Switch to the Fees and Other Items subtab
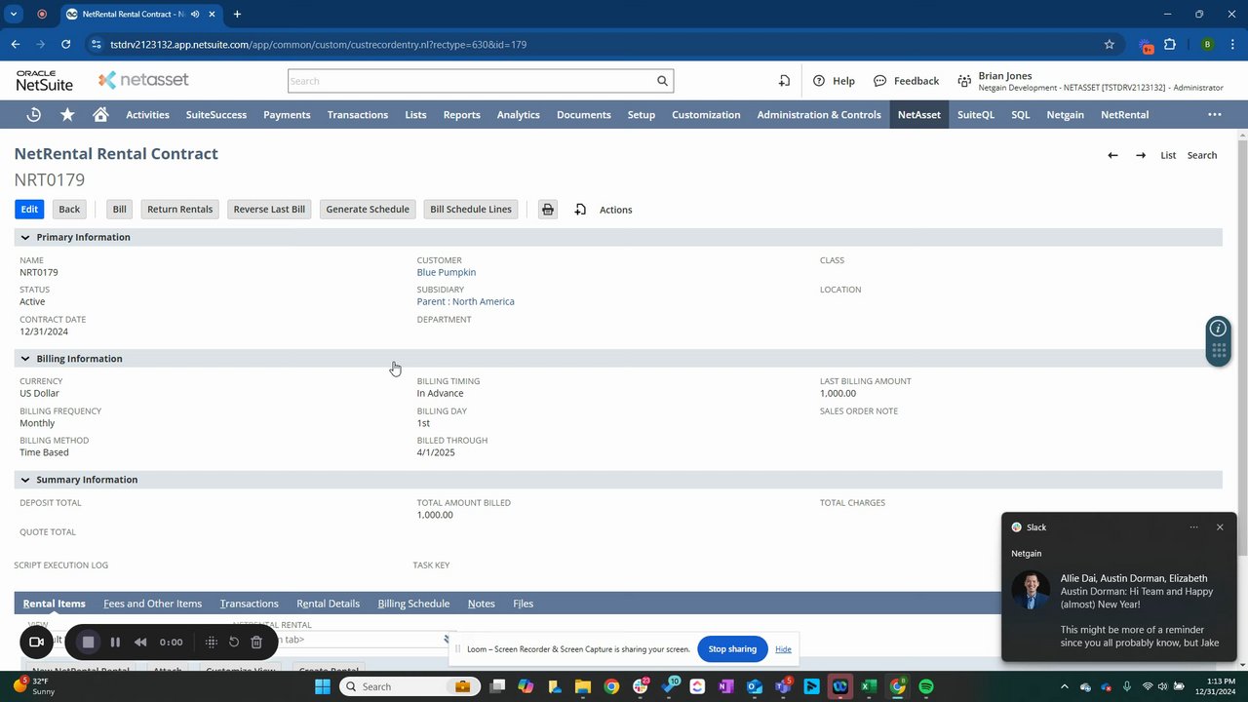The width and height of the screenshot is (1248, 702). [x=153, y=604]
